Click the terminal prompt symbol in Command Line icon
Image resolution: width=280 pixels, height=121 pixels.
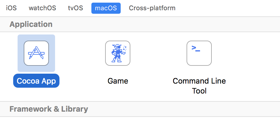196,49
